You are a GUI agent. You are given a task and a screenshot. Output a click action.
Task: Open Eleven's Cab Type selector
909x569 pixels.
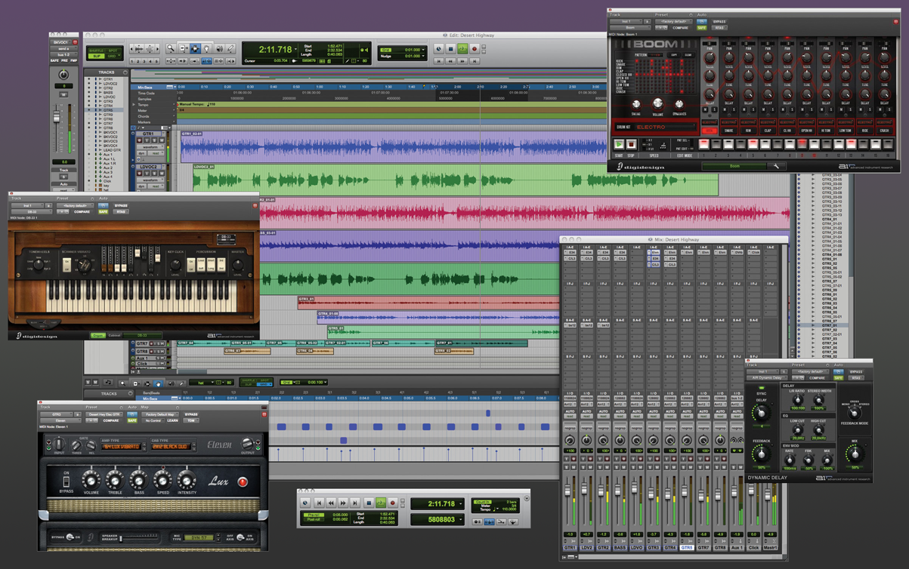point(172,447)
